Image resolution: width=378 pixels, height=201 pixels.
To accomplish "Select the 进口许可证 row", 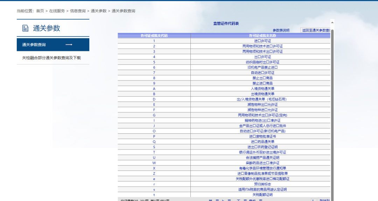I will pos(262,41).
